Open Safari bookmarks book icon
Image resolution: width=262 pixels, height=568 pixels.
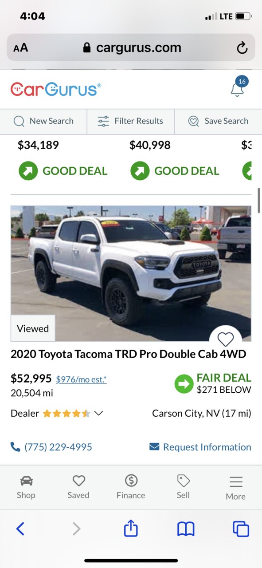(x=186, y=529)
